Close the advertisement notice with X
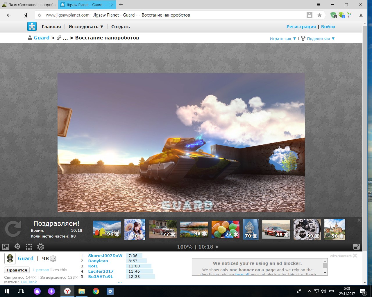The image size is (372, 297). [355, 256]
